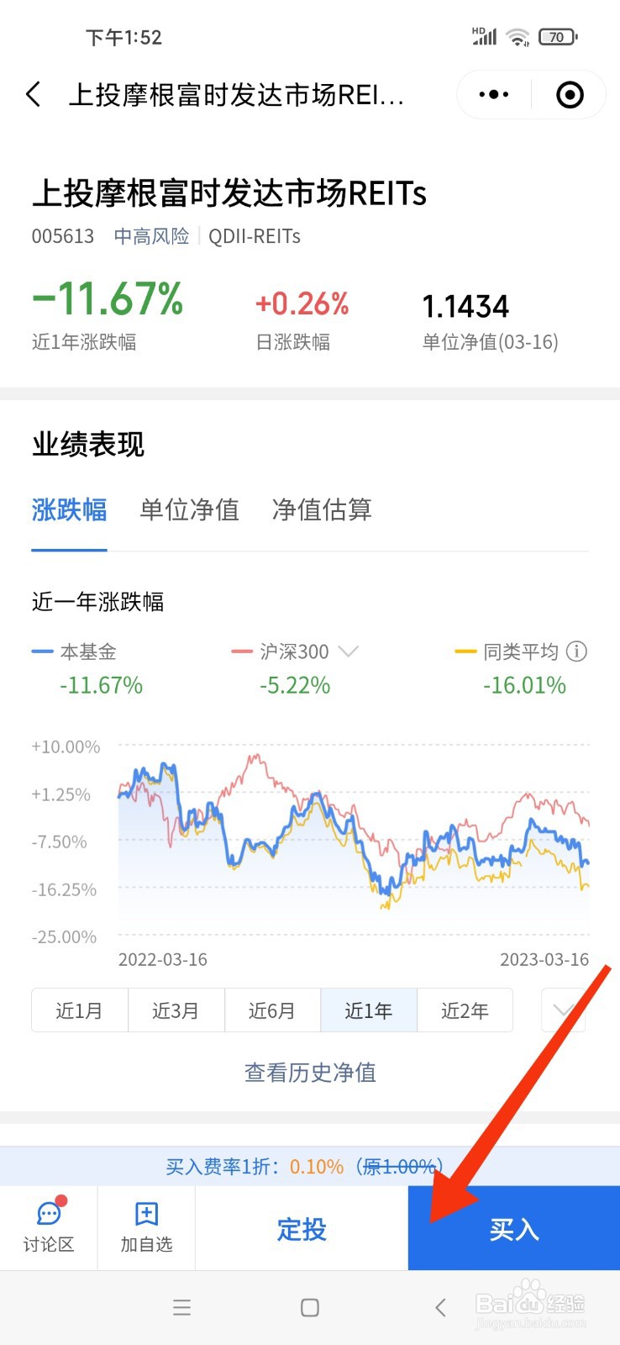The image size is (620, 1345).
Task: Select the 涨跌幅 tab
Action: coord(69,509)
